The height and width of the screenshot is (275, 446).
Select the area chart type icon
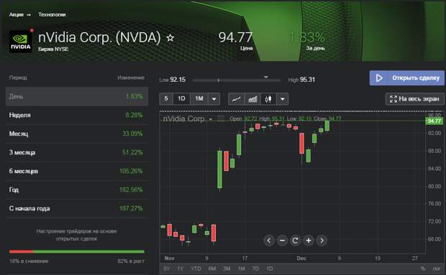(252, 99)
